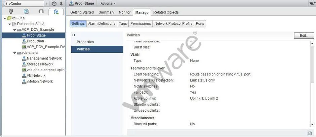Select the Manage tab
This screenshot has height=137, width=316.
pyautogui.click(x=142, y=12)
